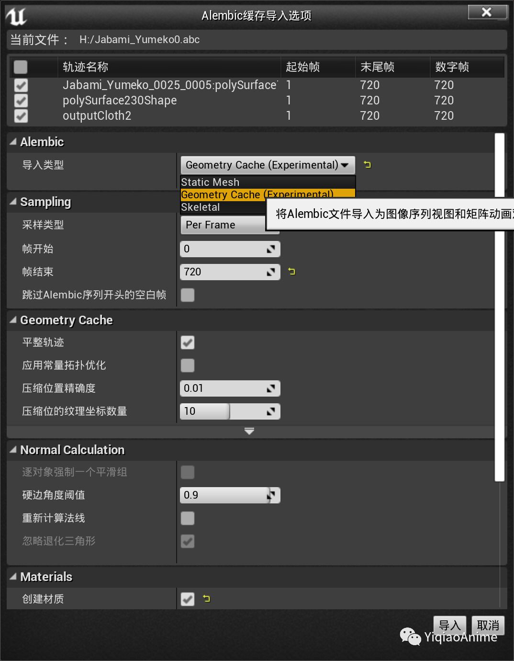The height and width of the screenshot is (661, 514).
Task: Click the spinner icon on 硬边角度阈值 field
Action: pos(271,495)
